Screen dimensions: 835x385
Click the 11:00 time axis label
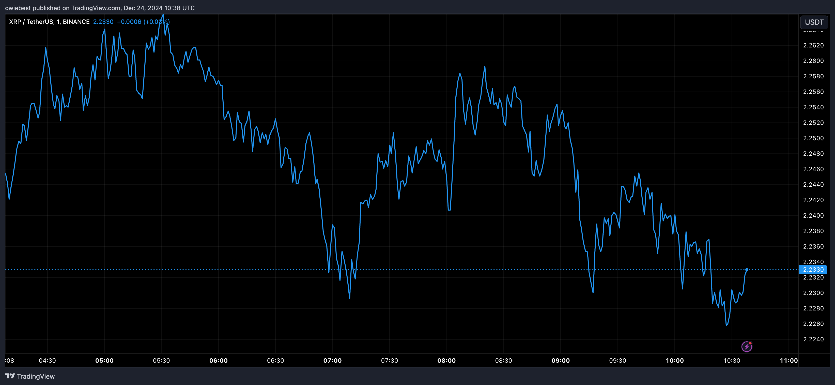coord(789,360)
